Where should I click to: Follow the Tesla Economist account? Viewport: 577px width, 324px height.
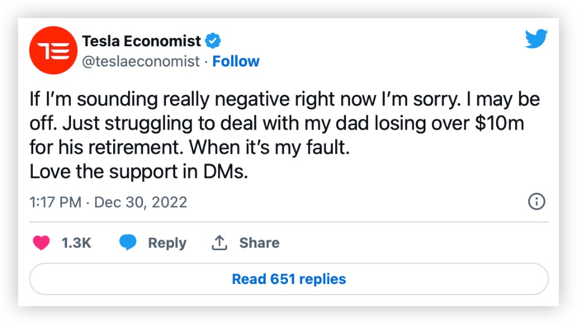236,61
